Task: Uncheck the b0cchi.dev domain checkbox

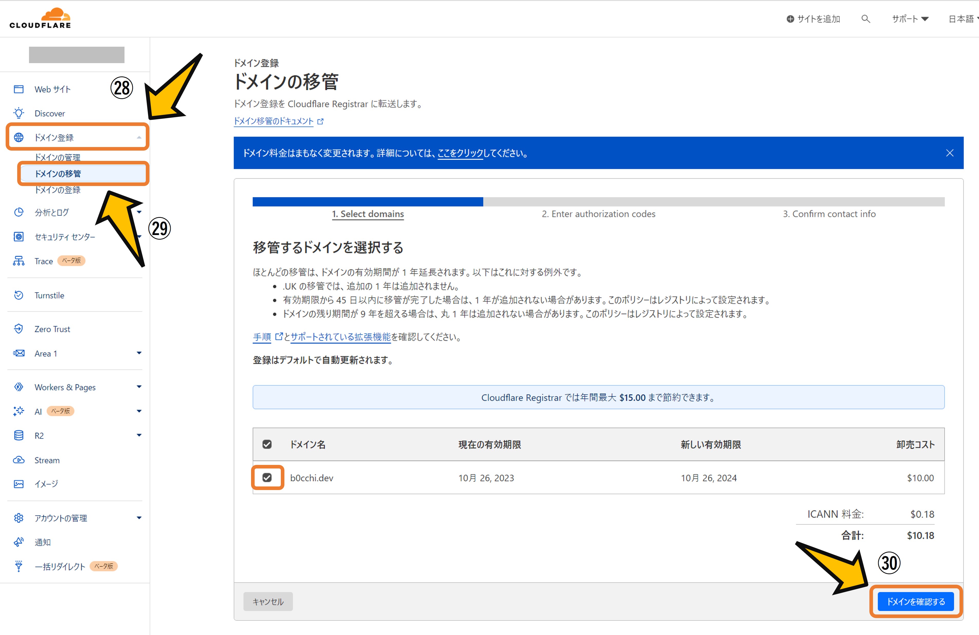Action: point(267,477)
